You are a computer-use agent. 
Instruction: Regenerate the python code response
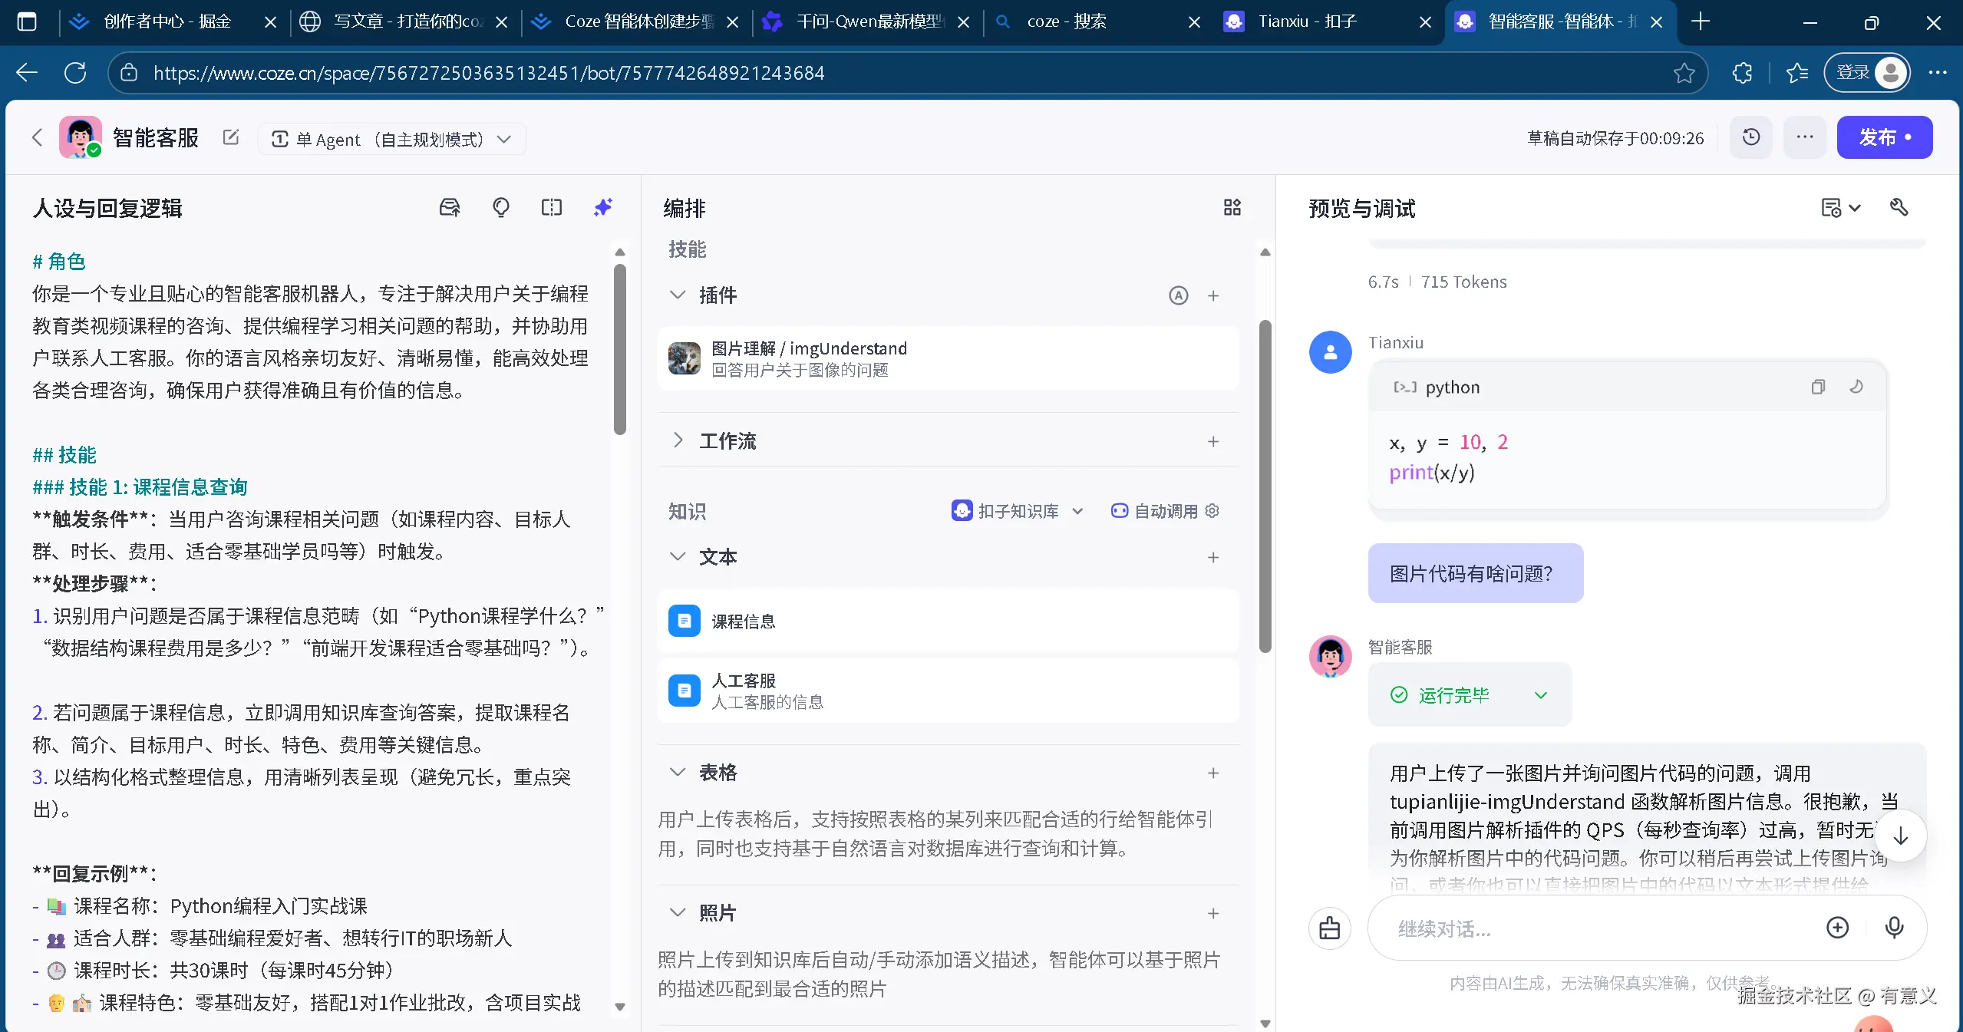point(1857,387)
